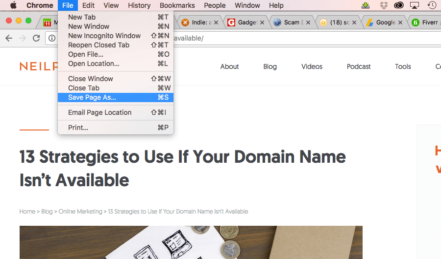This screenshot has width=441, height=259.
Task: Click the browser back arrow
Action: click(9, 38)
